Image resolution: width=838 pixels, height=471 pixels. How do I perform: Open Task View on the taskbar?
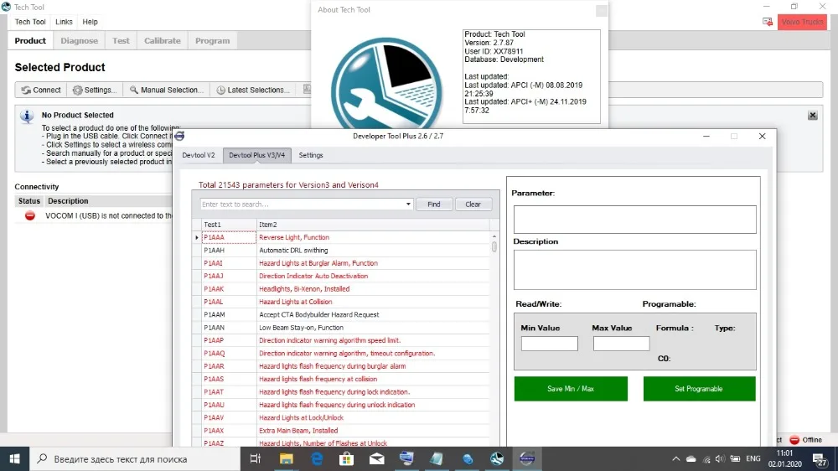255,458
